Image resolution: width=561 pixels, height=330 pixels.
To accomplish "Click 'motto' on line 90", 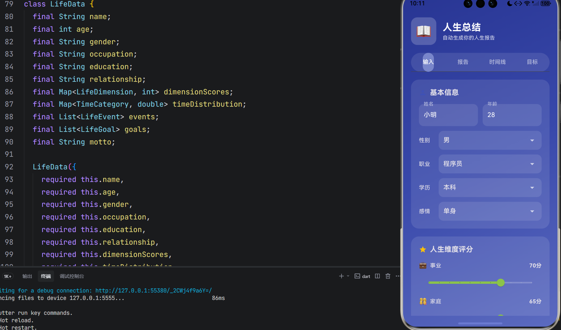I will point(100,142).
